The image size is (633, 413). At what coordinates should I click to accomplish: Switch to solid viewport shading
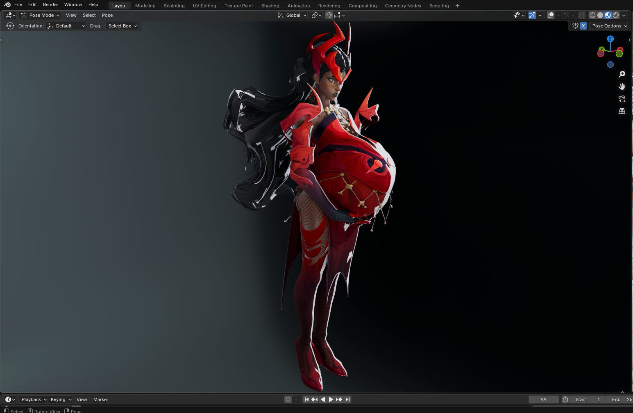pos(600,15)
